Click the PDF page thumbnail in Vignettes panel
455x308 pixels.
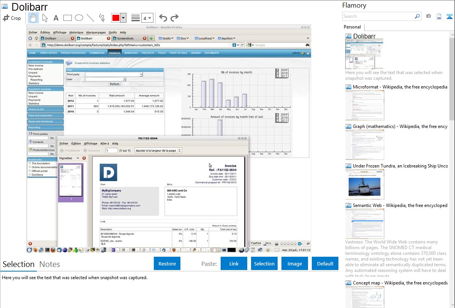point(71,180)
